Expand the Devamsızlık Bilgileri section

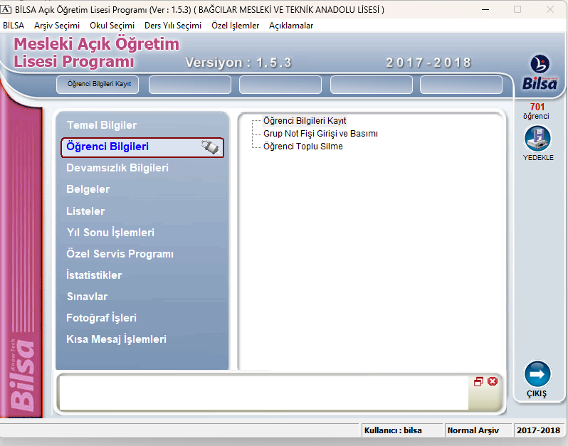tap(117, 169)
